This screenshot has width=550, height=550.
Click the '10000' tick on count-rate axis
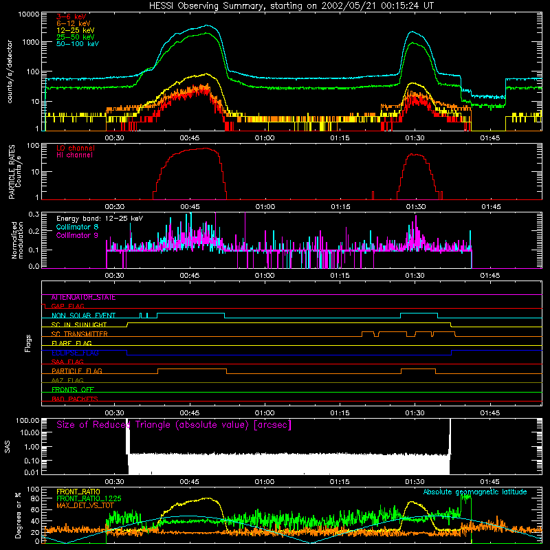[29, 14]
